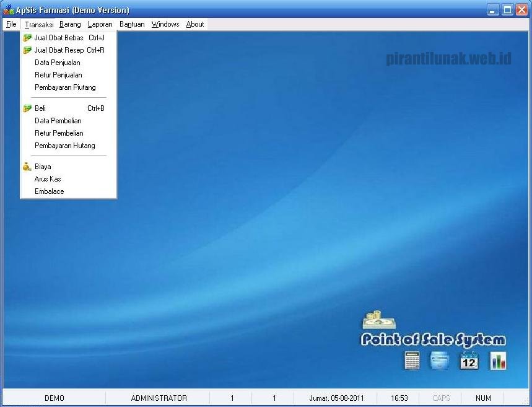Open the Windows menu
This screenshot has width=532, height=407.
pos(165,24)
